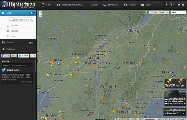Screen dimensions: 187x120
Task: Open Terms of Use link
Action: [163, 119]
